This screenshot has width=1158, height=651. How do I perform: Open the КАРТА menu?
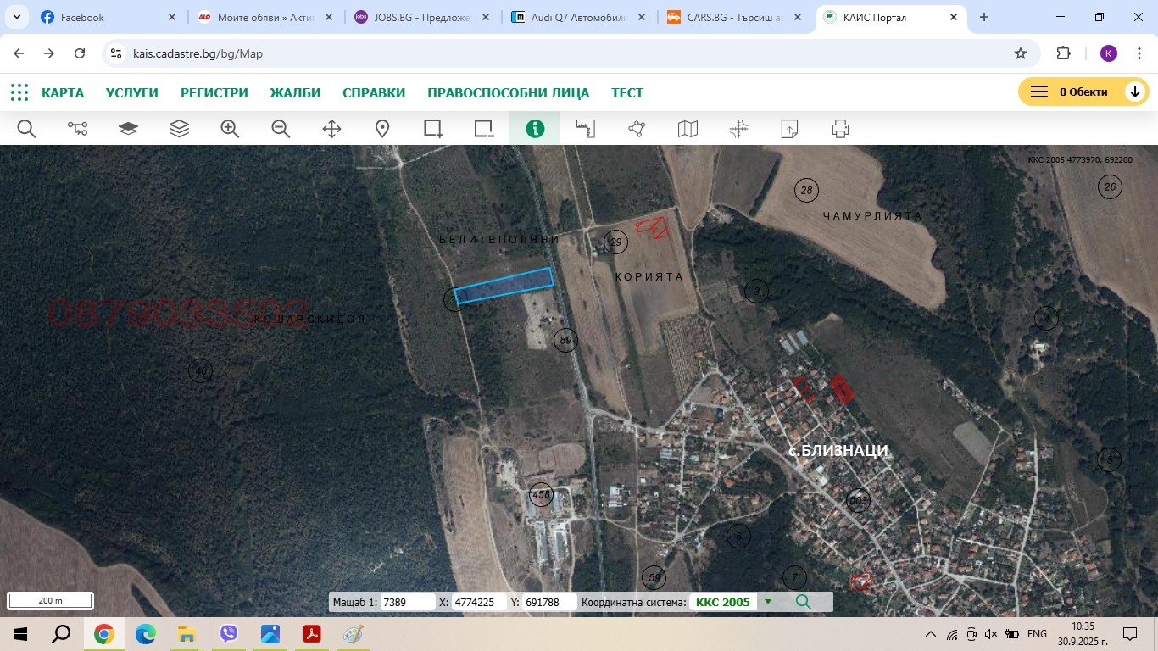pos(63,93)
